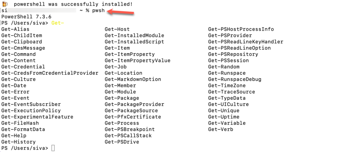
Task: Click the pwsh command text
Action: [98, 10]
